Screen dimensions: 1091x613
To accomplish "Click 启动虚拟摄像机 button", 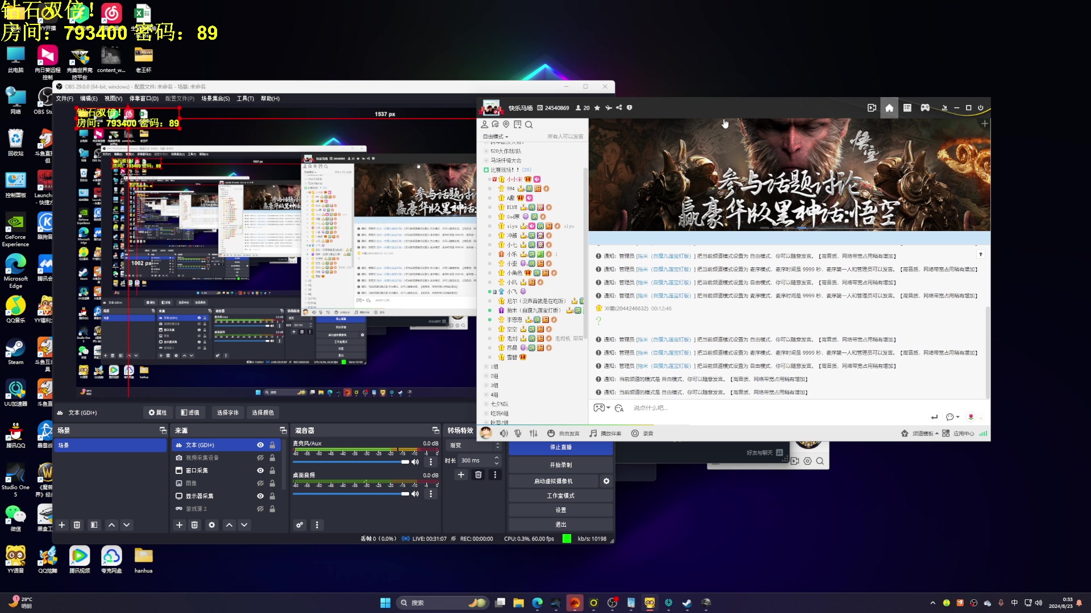I will tap(553, 481).
